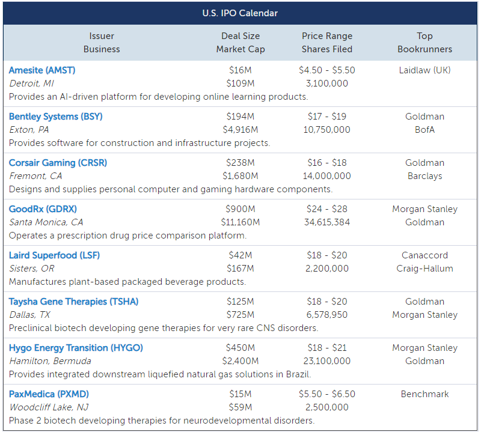
Task: Select the preclinical biotech gene therapies description
Action: 164,329
